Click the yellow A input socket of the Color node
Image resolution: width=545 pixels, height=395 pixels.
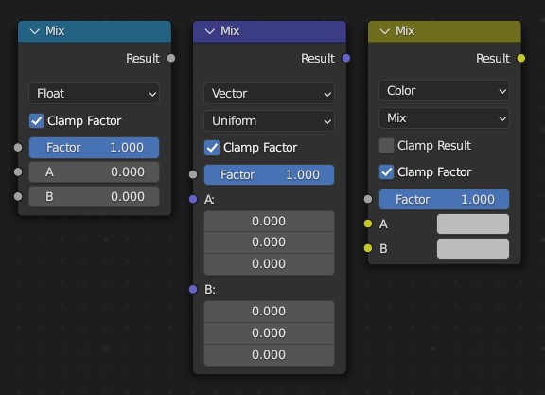tap(368, 224)
